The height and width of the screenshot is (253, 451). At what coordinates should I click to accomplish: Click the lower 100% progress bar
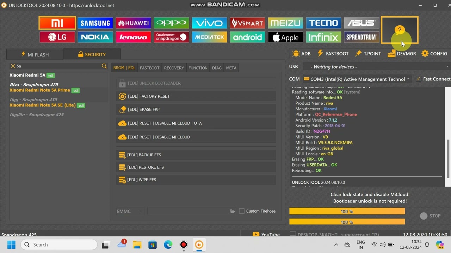point(347,222)
